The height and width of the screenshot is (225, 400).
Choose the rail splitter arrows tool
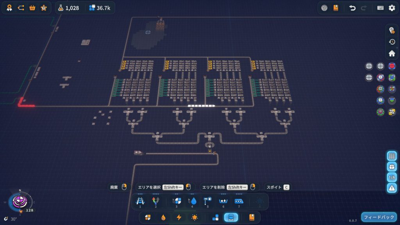point(155,201)
